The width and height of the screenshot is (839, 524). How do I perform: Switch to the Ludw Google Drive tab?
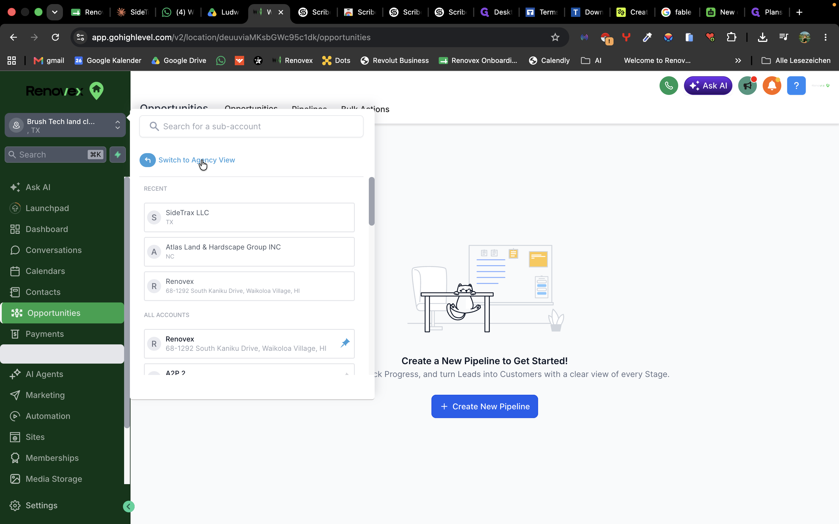[223, 12]
